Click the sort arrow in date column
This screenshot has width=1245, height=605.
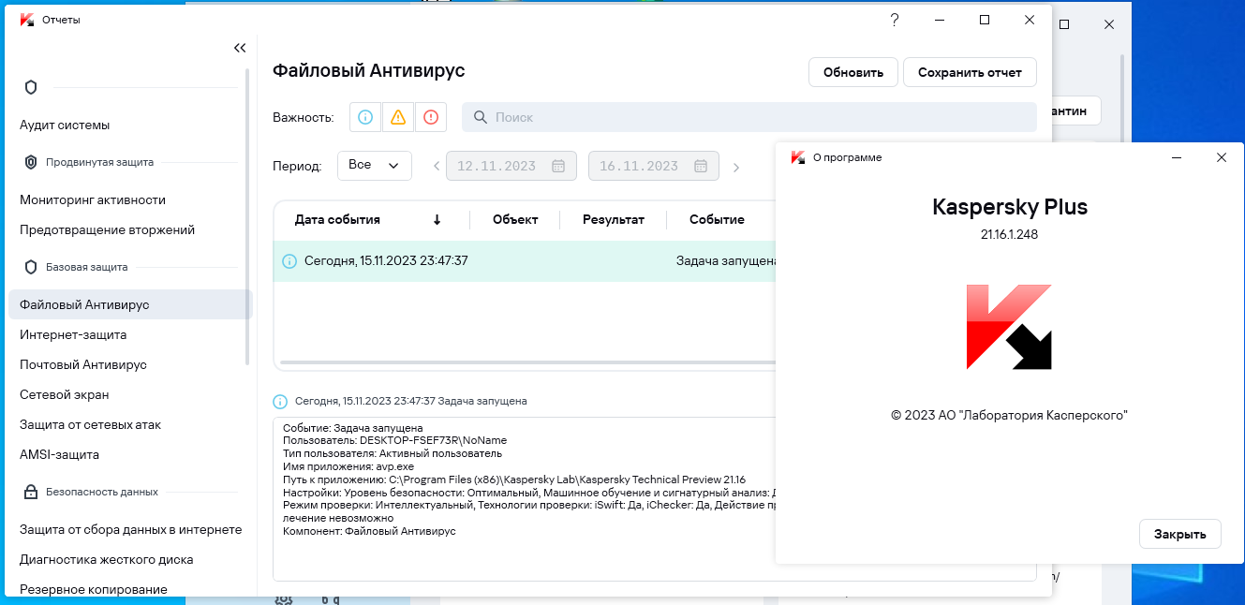tap(437, 220)
